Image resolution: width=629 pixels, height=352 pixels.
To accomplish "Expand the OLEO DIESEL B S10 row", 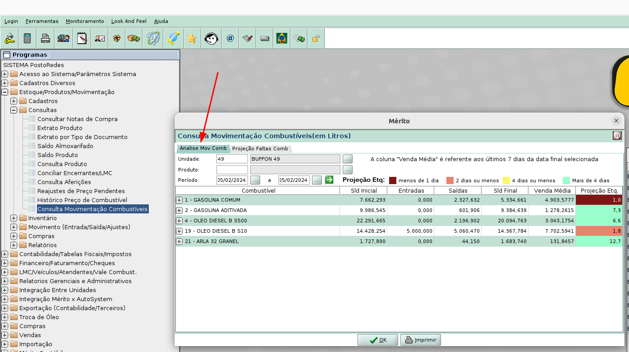I will tap(179, 231).
